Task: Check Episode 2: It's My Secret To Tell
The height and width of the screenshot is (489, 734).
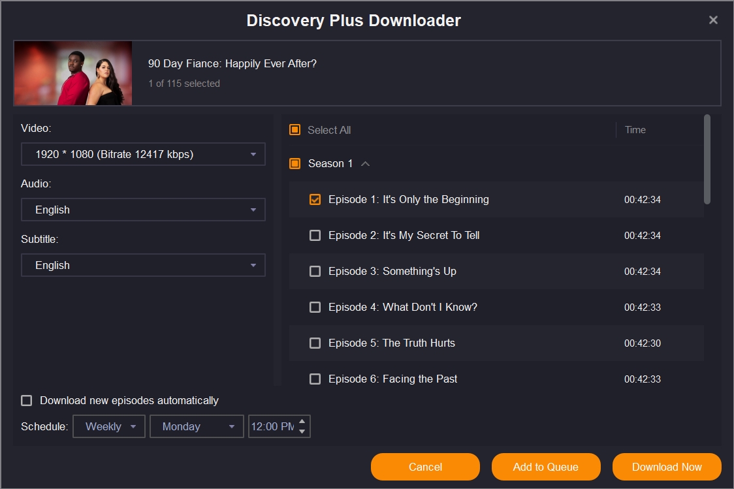Action: tap(315, 236)
